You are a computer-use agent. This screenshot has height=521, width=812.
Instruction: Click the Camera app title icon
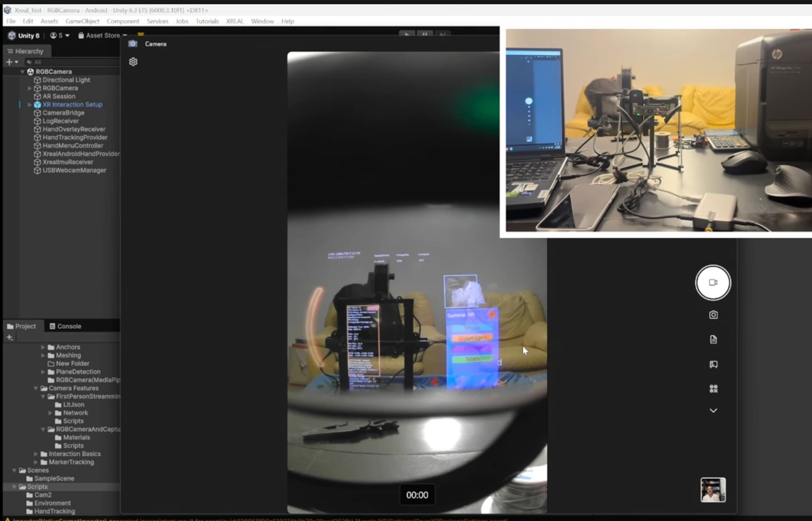[133, 44]
